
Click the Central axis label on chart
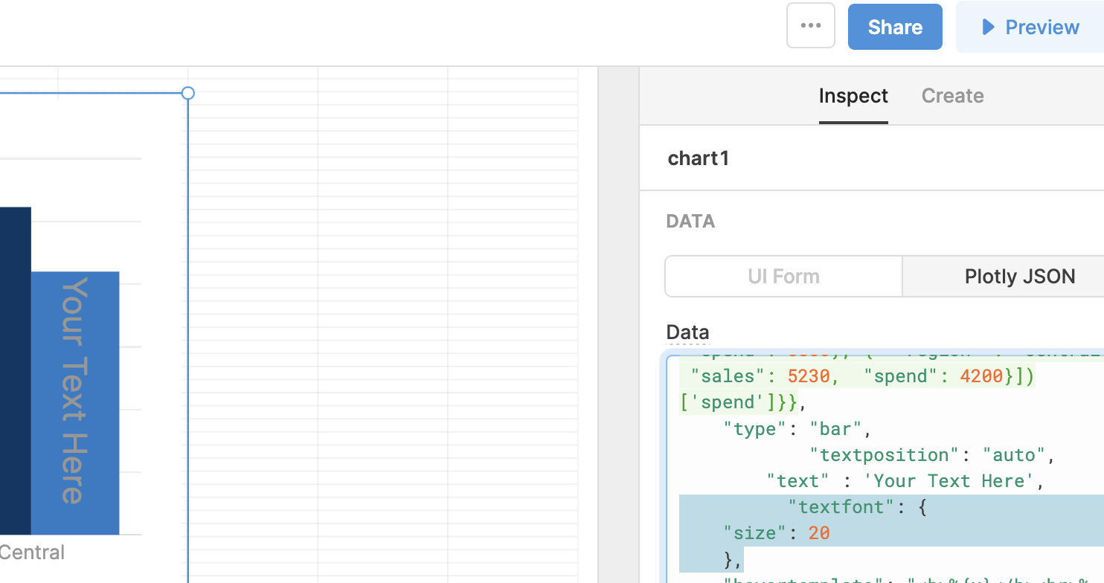[32, 553]
